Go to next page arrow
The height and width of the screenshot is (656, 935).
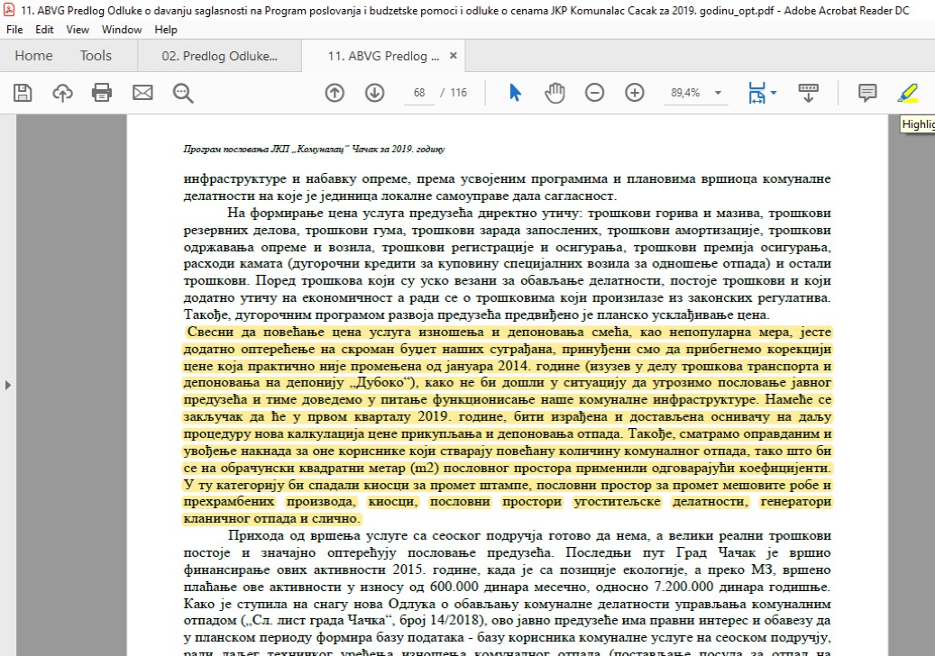(x=374, y=93)
